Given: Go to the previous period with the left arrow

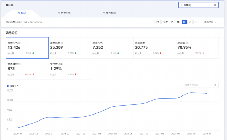Looking at the screenshot, I should (x=190, y=22).
